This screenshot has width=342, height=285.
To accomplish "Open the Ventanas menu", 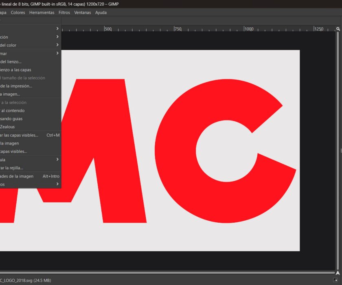I will [82, 13].
